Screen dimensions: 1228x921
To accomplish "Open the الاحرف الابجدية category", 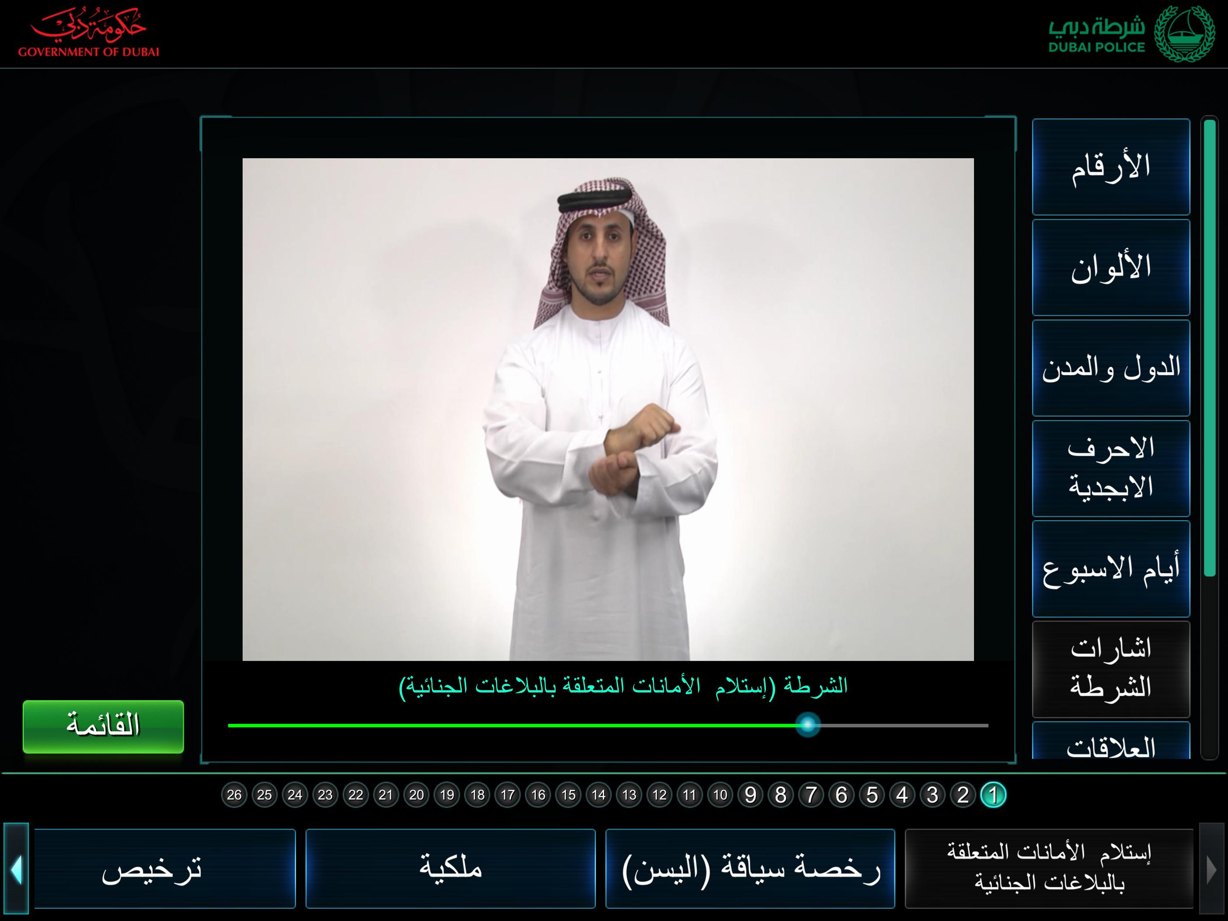I will pyautogui.click(x=1111, y=468).
